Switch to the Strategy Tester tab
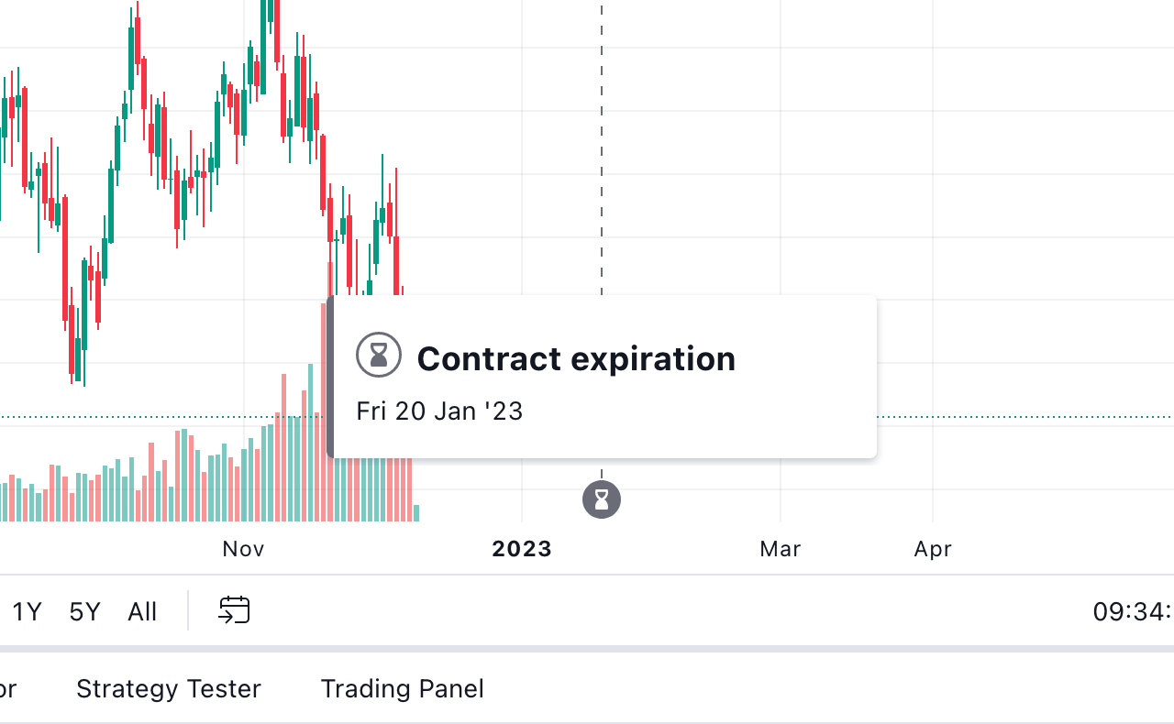Viewport: 1174px width, 724px height. click(x=169, y=688)
